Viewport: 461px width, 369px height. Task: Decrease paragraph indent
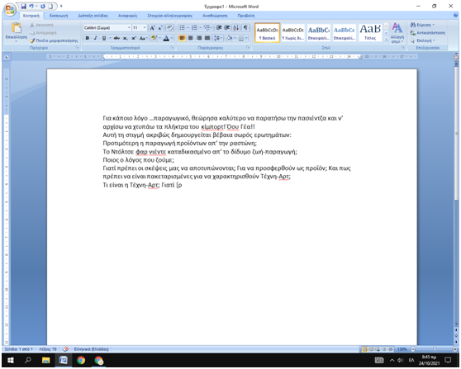click(x=219, y=28)
